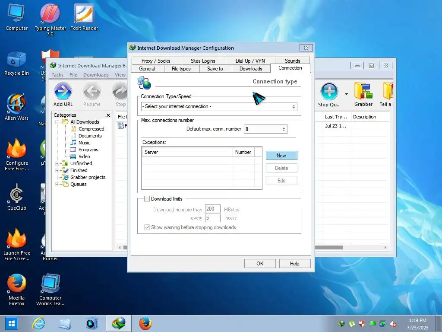Open Stop Queue dropdown arrow
The height and width of the screenshot is (332, 442).
pos(346,94)
